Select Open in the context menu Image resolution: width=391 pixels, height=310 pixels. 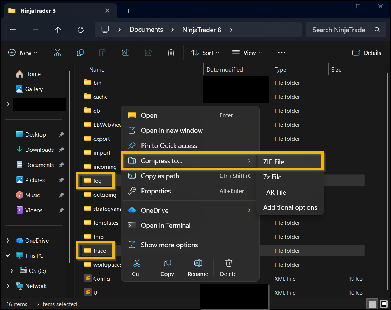click(x=190, y=115)
